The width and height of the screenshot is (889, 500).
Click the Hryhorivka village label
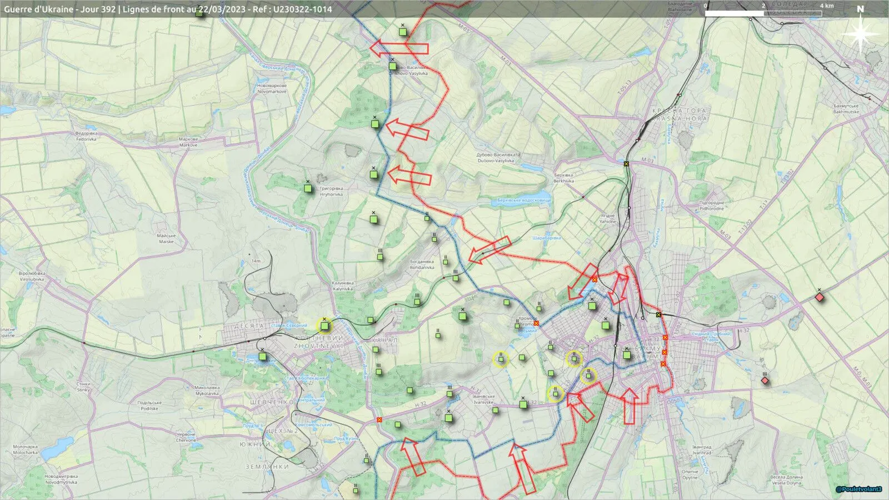click(331, 191)
